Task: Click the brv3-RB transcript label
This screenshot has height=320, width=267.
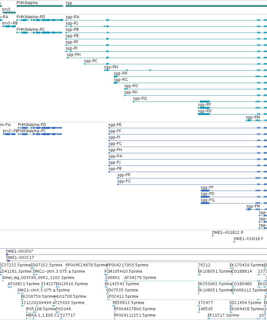Action: (10, 23)
